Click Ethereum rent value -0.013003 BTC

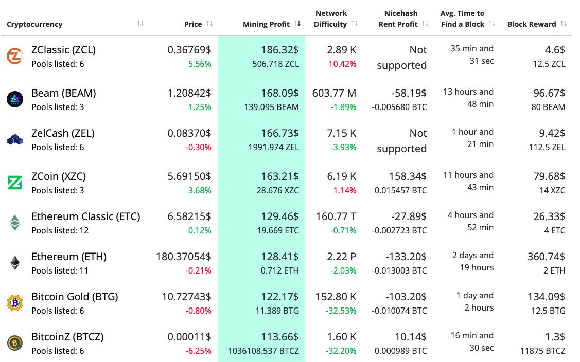pyautogui.click(x=399, y=270)
